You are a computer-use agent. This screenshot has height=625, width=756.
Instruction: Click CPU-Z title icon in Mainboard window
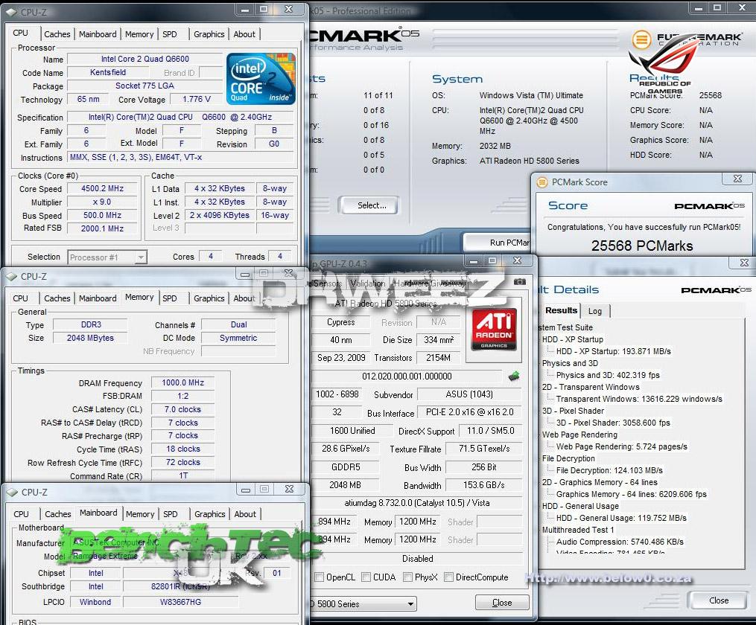pos(12,492)
